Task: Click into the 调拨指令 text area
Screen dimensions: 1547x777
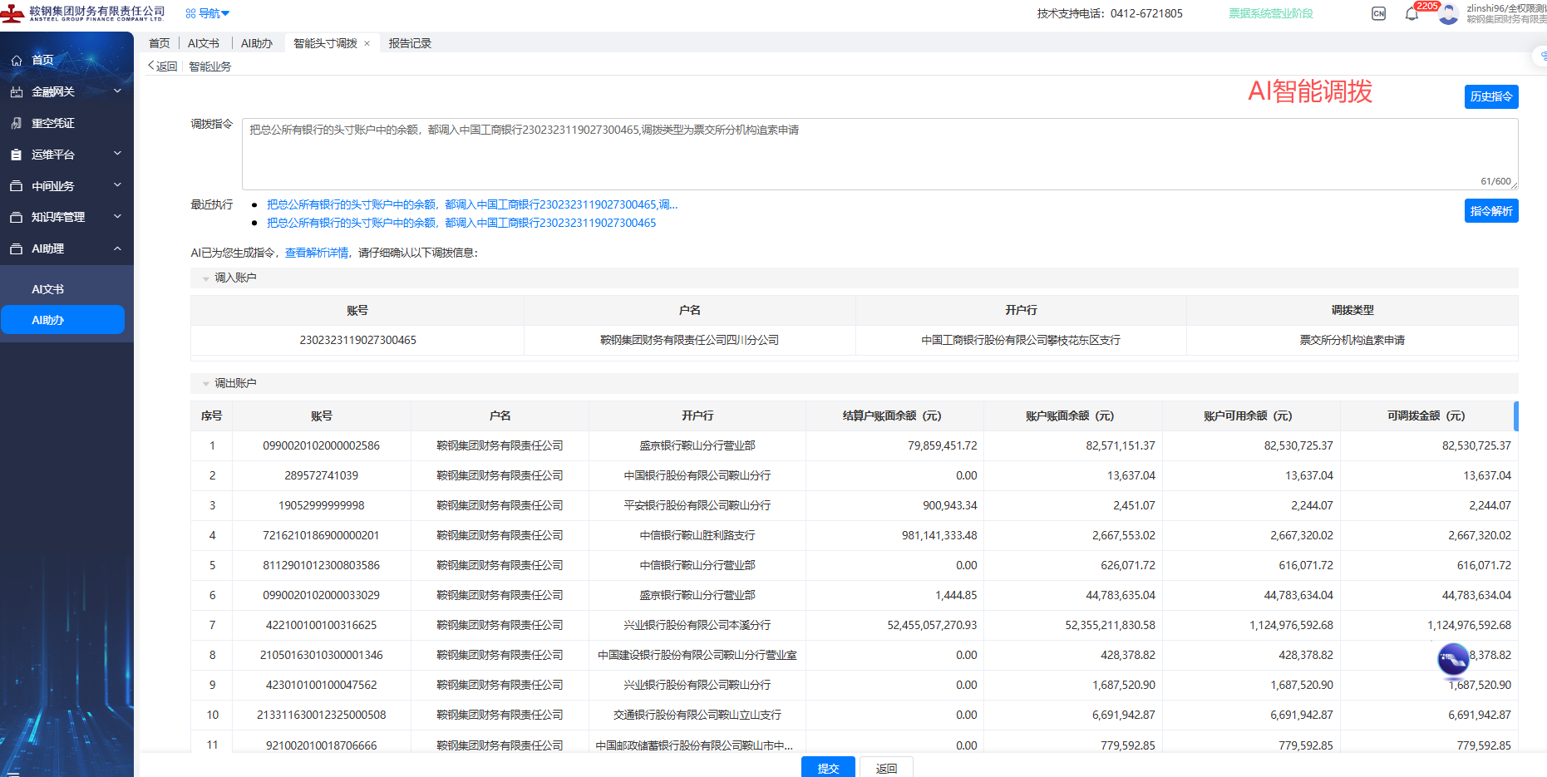Action: click(879, 155)
